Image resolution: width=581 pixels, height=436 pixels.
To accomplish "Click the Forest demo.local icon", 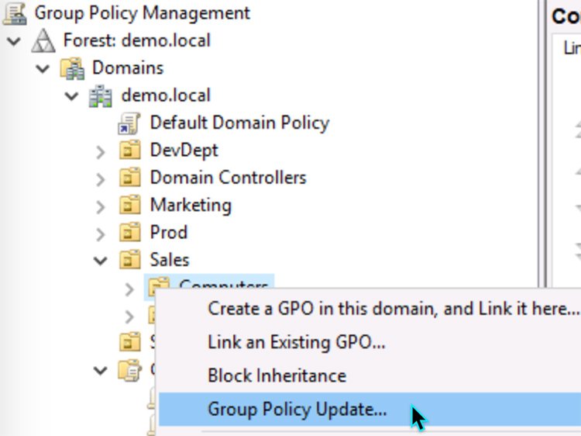I will (x=44, y=40).
